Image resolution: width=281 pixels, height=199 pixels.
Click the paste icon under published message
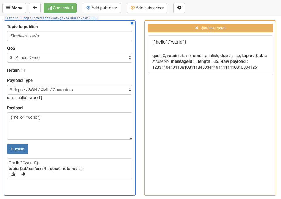(x=13, y=174)
